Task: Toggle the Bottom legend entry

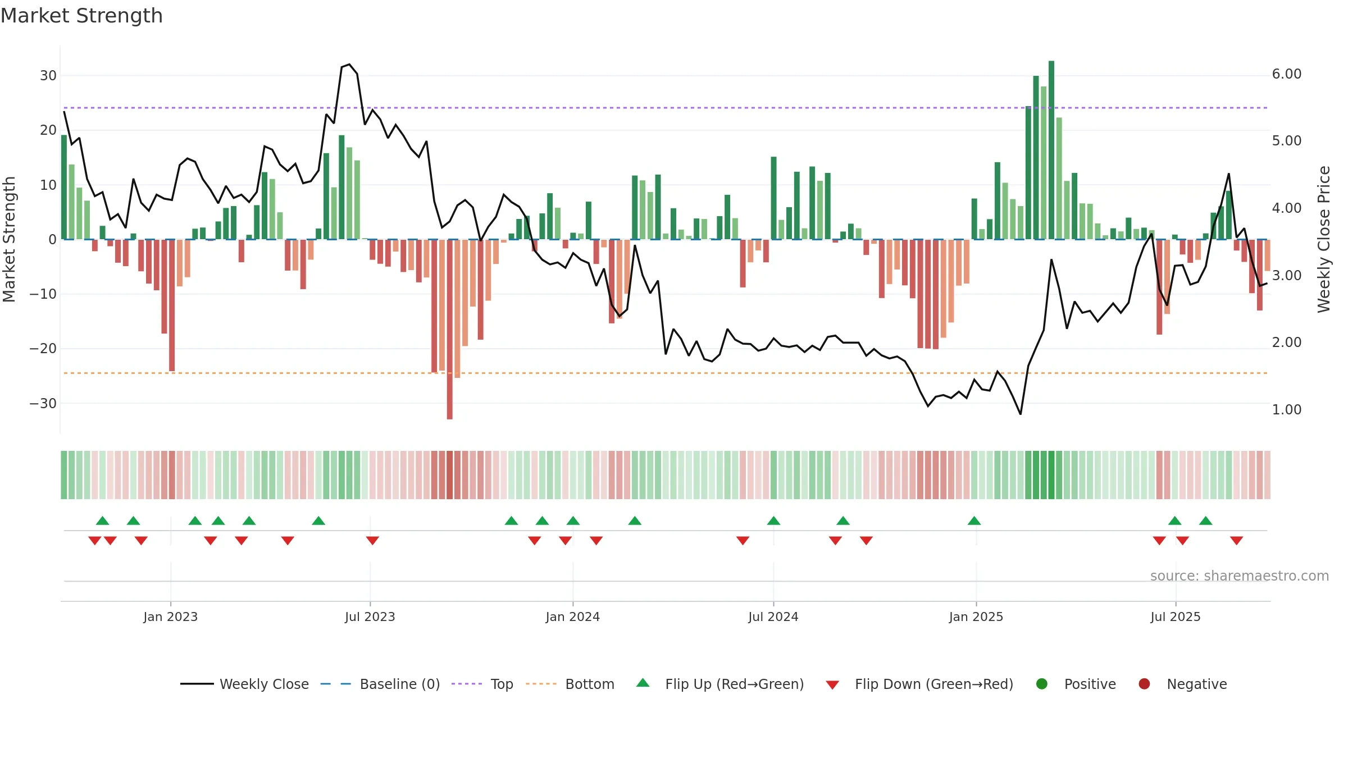Action: pyautogui.click(x=570, y=684)
